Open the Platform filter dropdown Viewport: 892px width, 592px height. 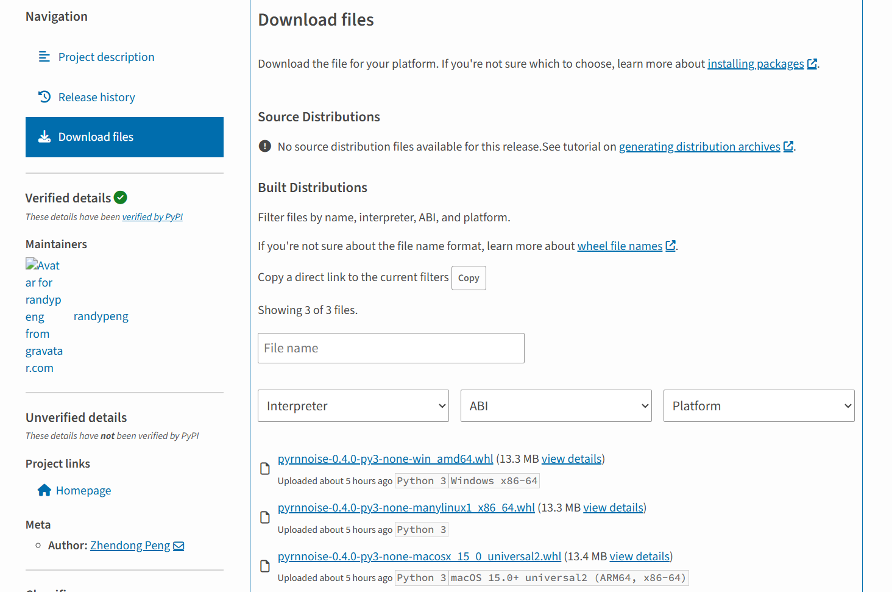click(x=759, y=406)
